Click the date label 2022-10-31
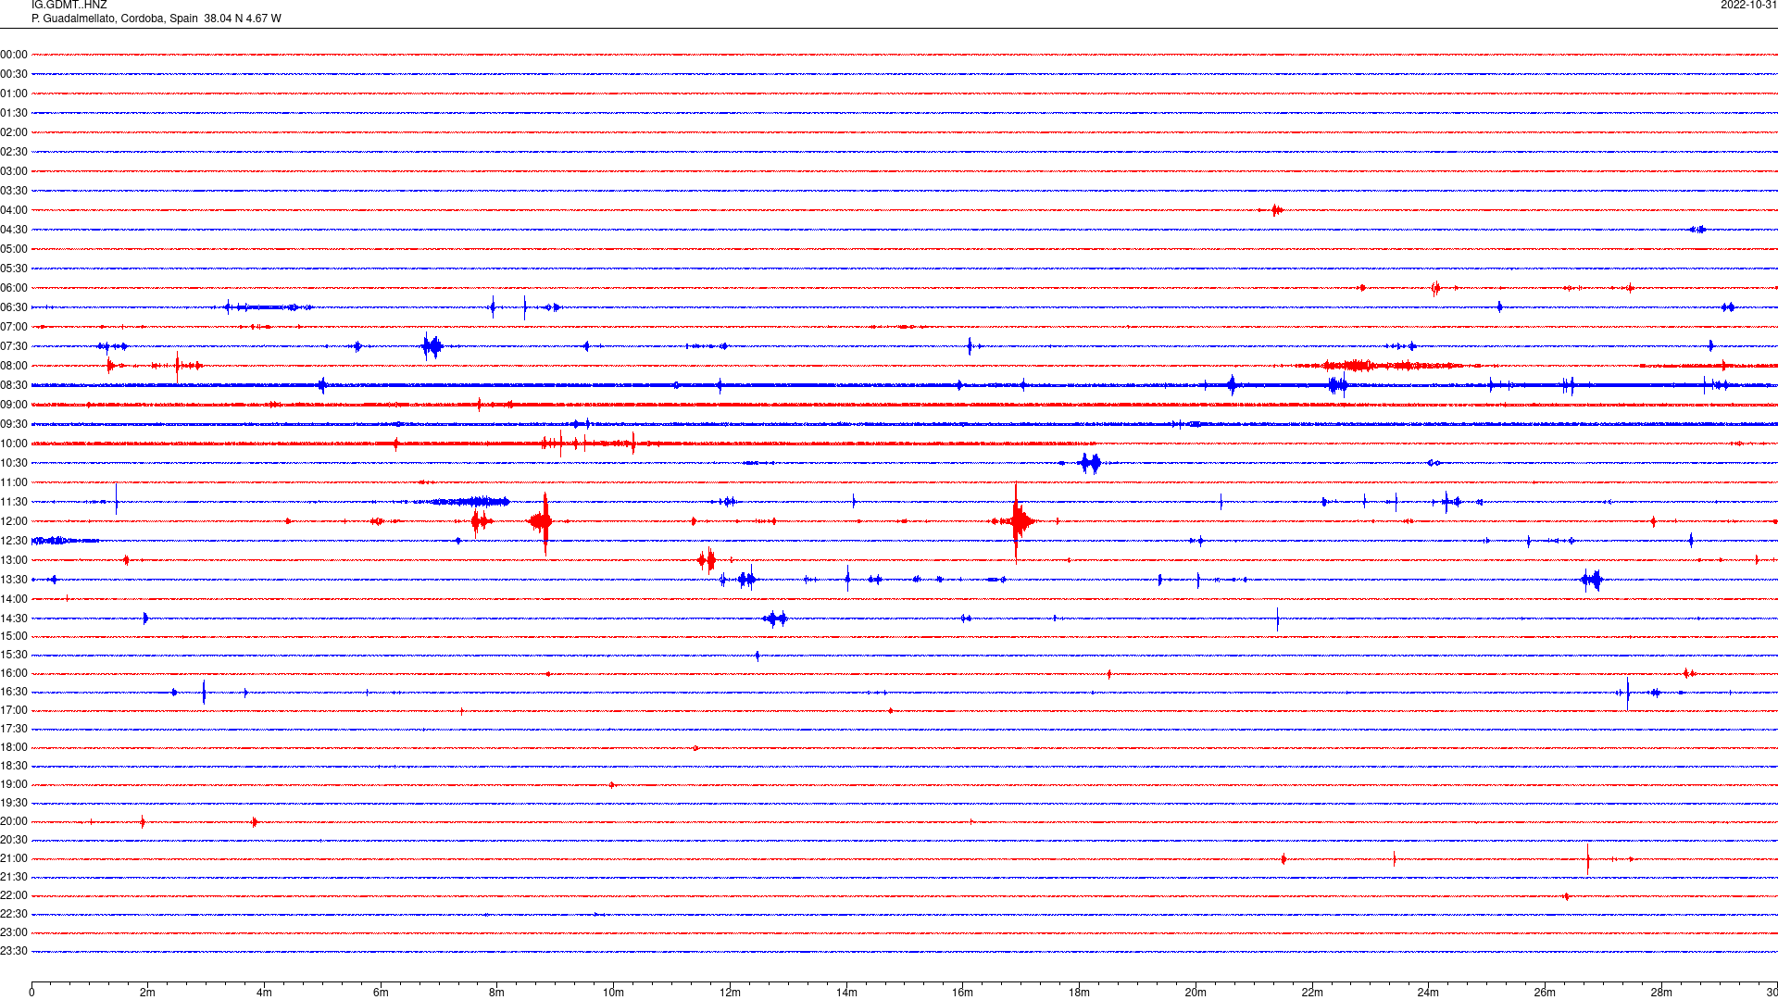 pyautogui.click(x=1748, y=6)
